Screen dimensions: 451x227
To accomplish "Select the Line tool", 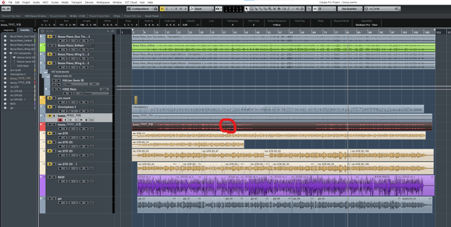I will [x=293, y=9].
